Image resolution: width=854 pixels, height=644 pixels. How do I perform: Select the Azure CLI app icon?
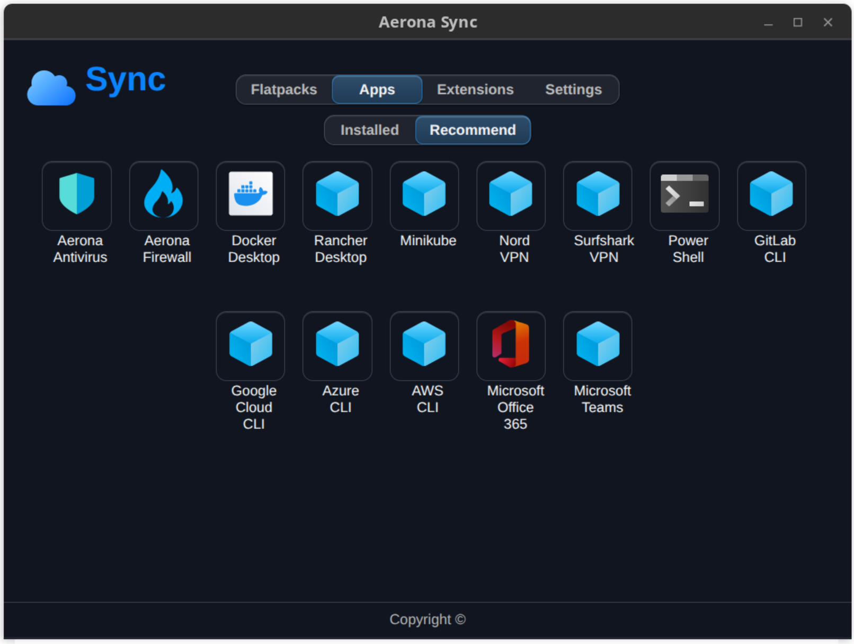point(337,346)
